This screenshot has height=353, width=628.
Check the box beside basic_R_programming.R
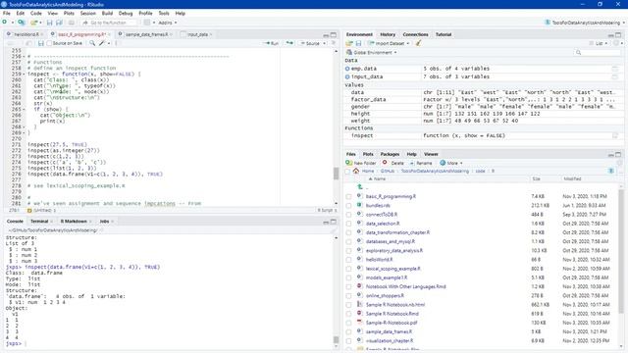coord(348,196)
